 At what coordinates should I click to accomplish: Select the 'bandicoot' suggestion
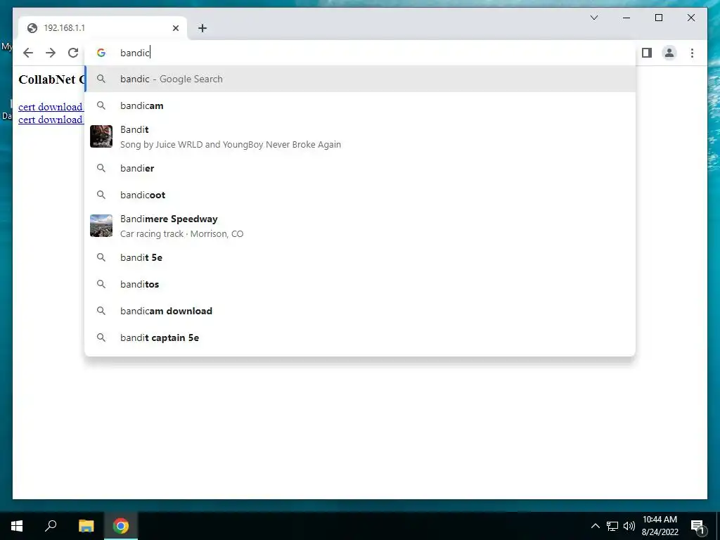360,195
